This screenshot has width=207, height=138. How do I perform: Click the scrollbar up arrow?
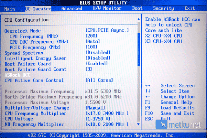click(x=139, y=19)
